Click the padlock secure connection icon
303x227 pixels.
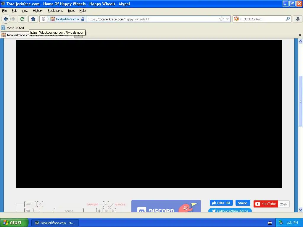(83, 19)
